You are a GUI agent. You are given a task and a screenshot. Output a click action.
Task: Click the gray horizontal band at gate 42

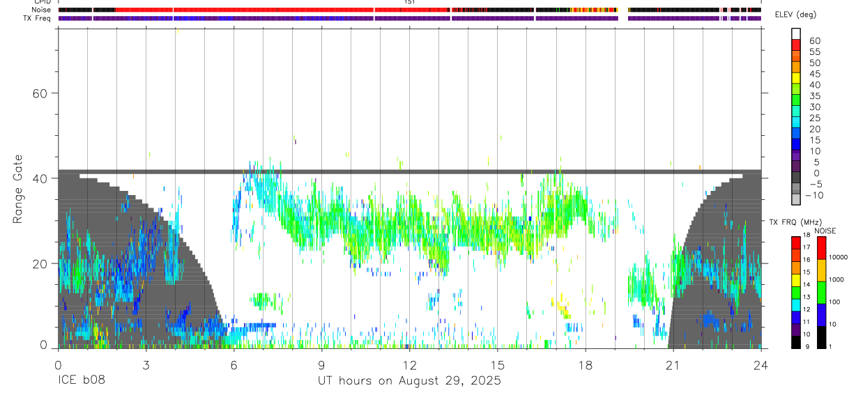(x=409, y=171)
